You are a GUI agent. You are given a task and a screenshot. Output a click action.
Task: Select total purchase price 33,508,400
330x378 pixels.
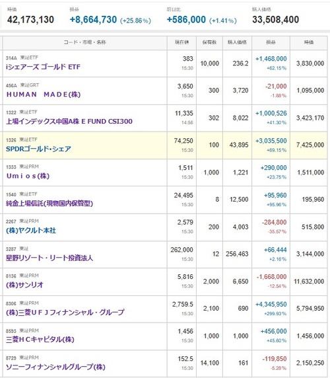pos(276,20)
